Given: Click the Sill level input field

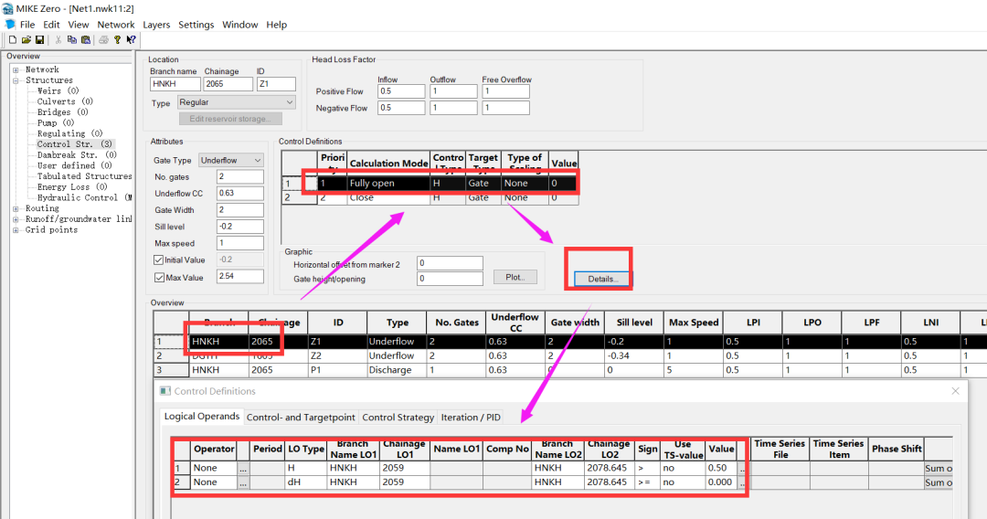Looking at the screenshot, I should (239, 227).
